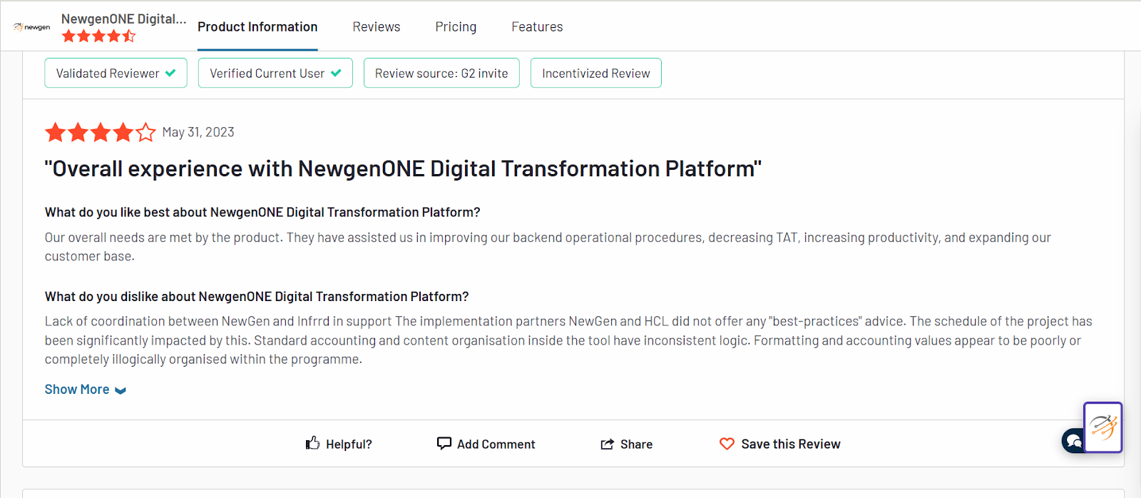Screen dimensions: 1141x498
Task: Click the review title Overall experience with NewgenONE
Action: (403, 169)
